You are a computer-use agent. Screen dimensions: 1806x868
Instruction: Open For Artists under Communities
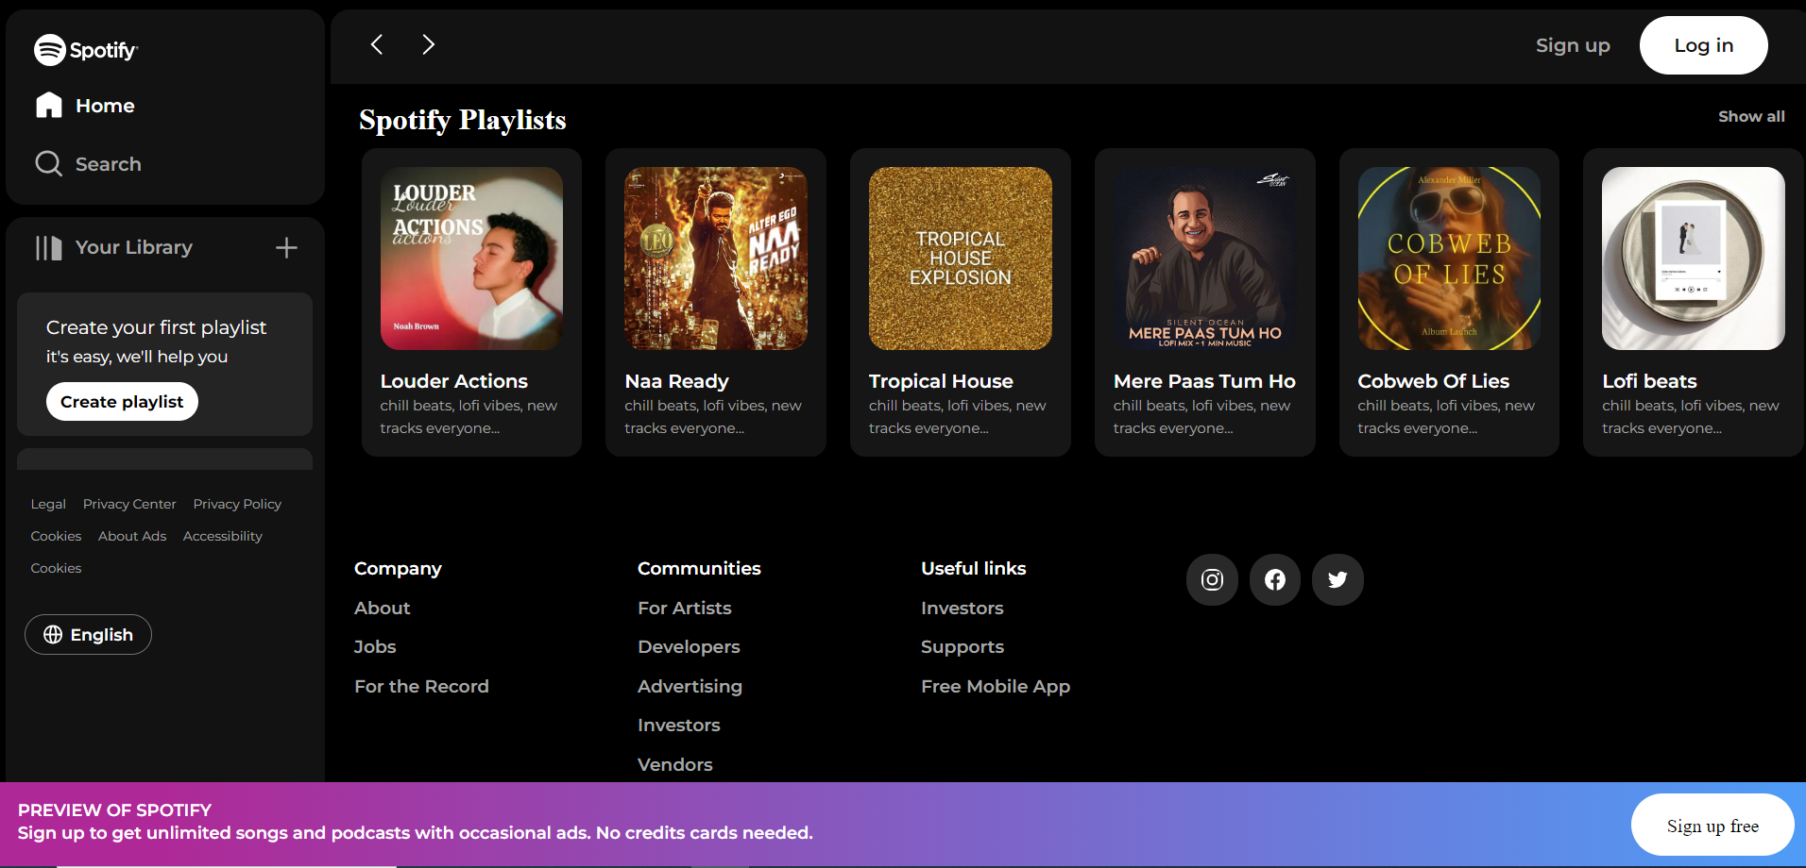(x=685, y=608)
